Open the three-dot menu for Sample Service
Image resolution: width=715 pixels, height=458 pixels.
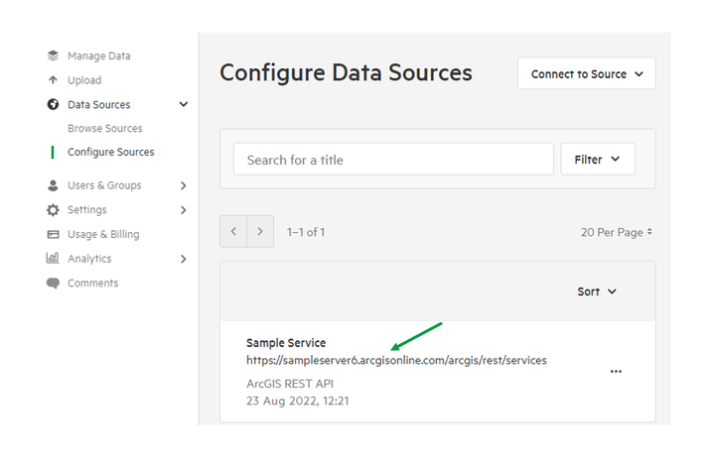point(616,372)
